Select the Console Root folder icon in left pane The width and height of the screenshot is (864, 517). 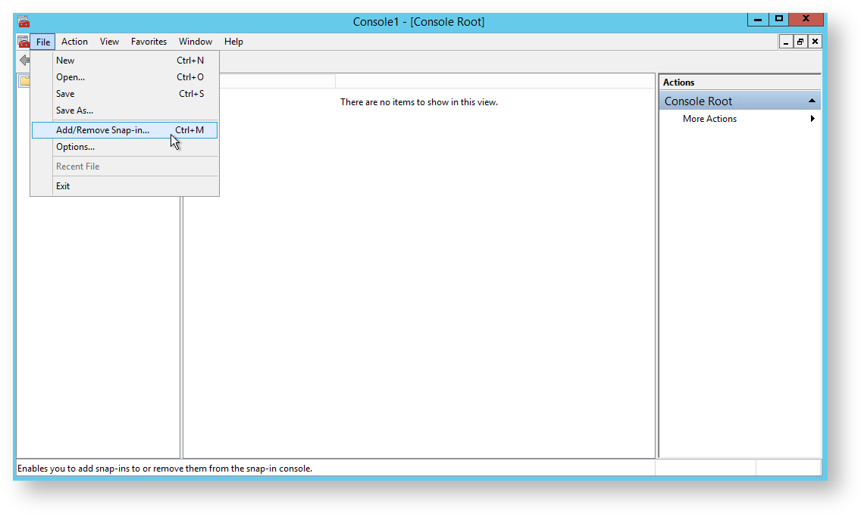25,80
